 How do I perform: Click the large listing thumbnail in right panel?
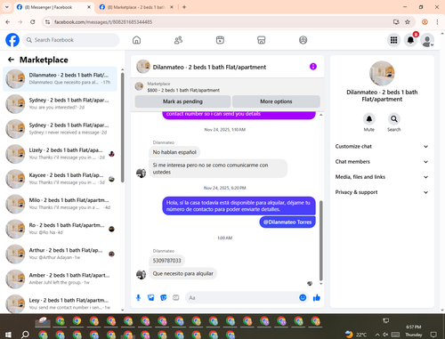click(x=382, y=74)
